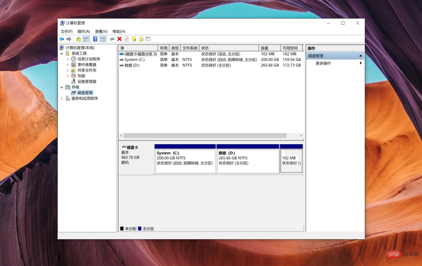The height and width of the screenshot is (266, 422).
Task: Click the folder with magnifier toolbar icon
Action: pos(141,39)
